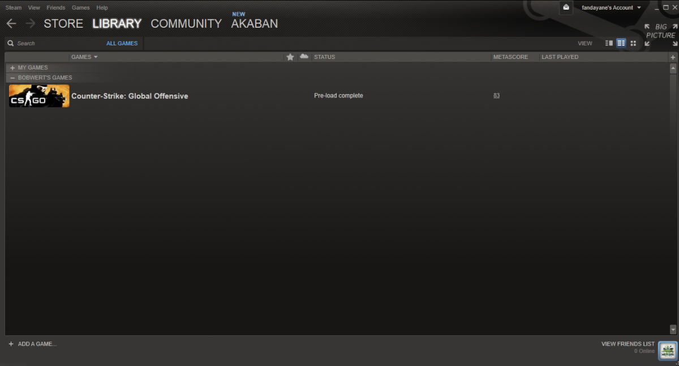Switch to detail view icon

pyautogui.click(x=609, y=43)
